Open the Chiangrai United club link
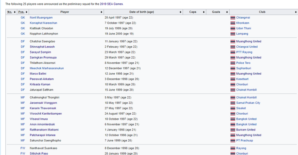This screenshot has height=155, width=298. coord(247,47)
